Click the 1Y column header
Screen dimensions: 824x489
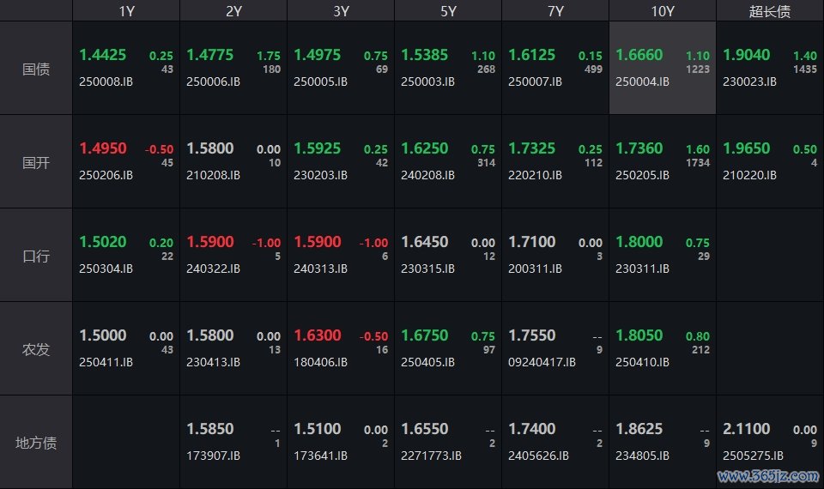(126, 11)
